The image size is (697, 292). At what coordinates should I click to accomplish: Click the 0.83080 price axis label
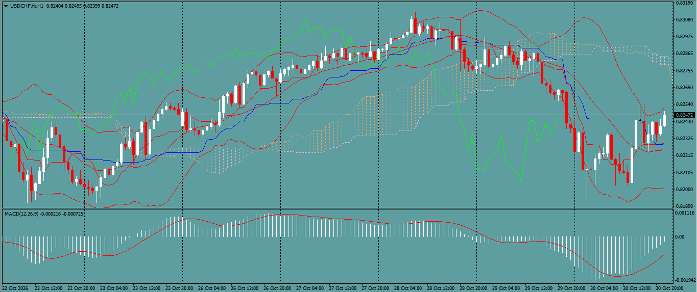coord(684,20)
